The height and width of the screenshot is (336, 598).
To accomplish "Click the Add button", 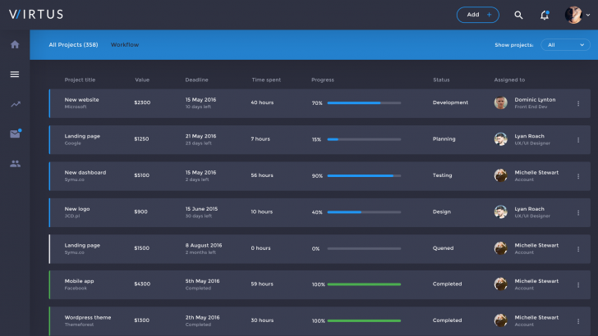I will [478, 15].
